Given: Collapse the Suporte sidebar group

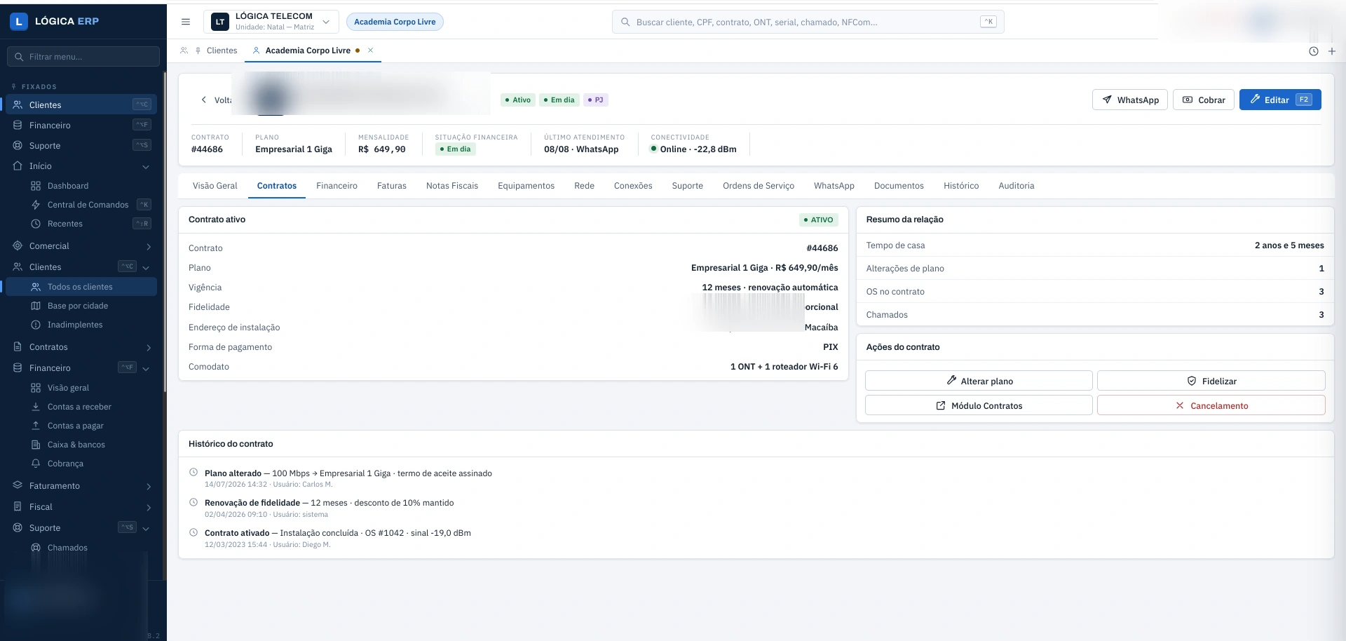Looking at the screenshot, I should 81,528.
